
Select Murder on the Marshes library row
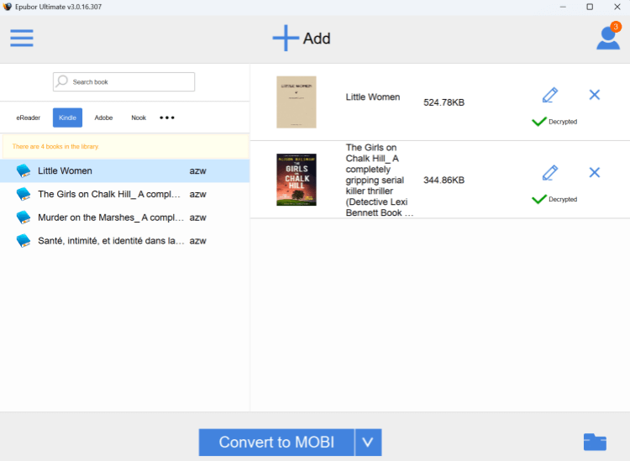coord(124,217)
